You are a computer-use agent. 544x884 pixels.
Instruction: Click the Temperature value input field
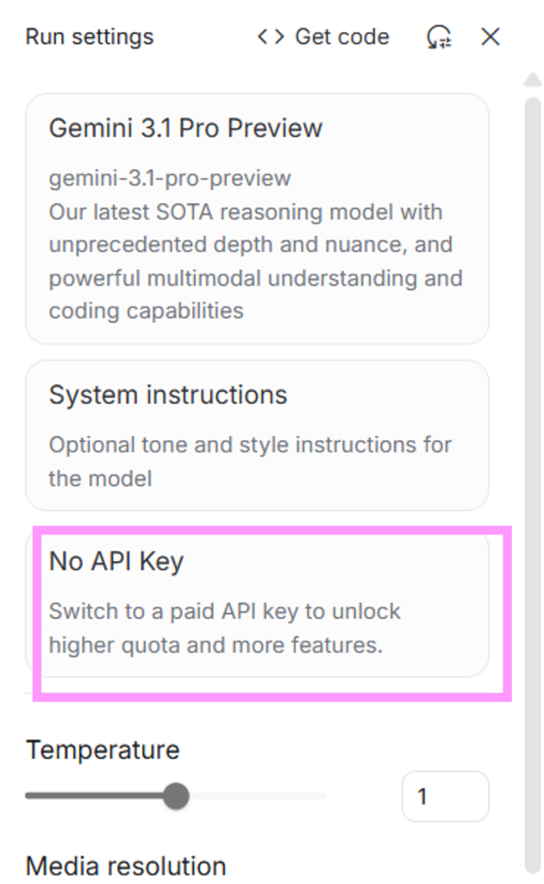[445, 795]
